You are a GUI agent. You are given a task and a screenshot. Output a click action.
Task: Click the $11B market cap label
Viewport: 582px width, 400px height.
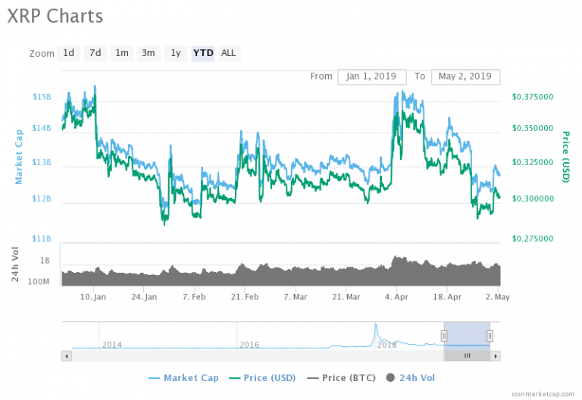42,239
